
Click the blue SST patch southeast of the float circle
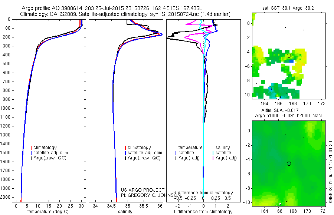pyautogui.click(x=291, y=61)
